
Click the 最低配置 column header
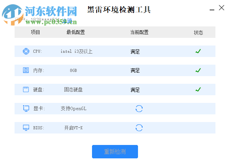click(x=76, y=32)
